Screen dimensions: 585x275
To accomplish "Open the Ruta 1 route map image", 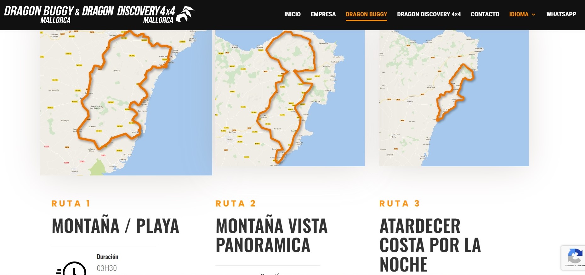I will tap(126, 103).
